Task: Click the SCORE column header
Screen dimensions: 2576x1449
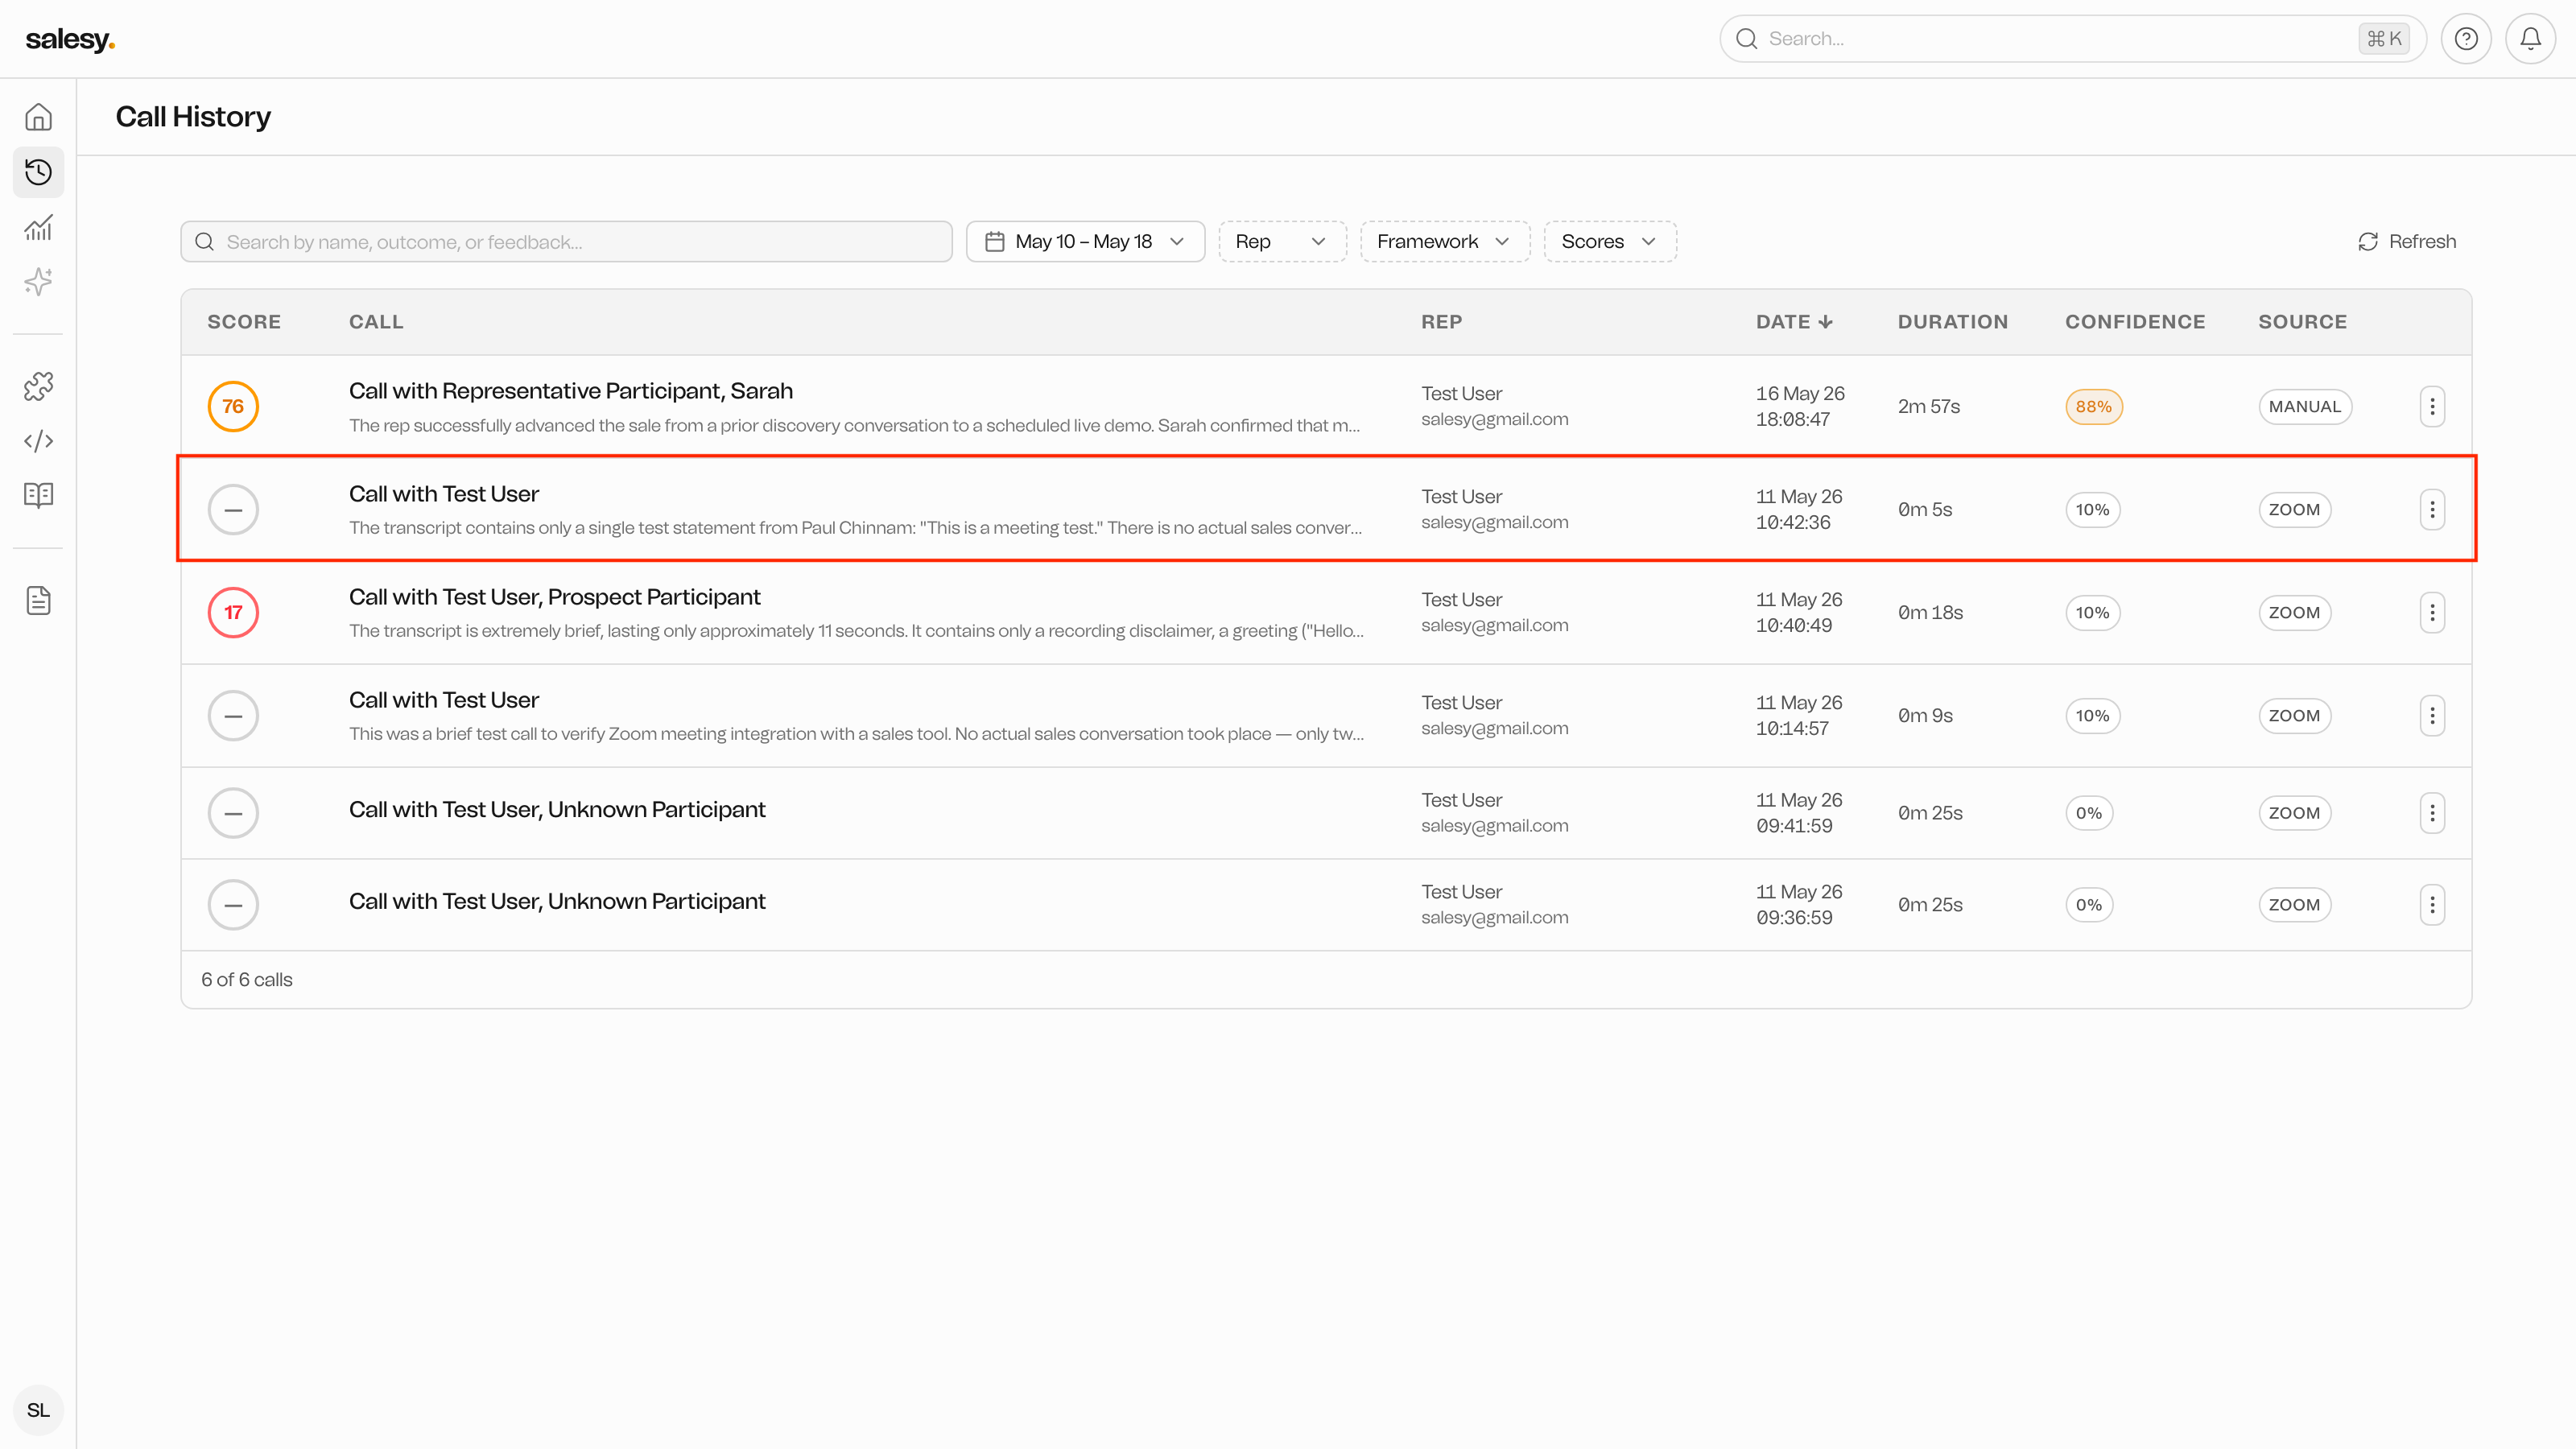Action: pos(244,322)
